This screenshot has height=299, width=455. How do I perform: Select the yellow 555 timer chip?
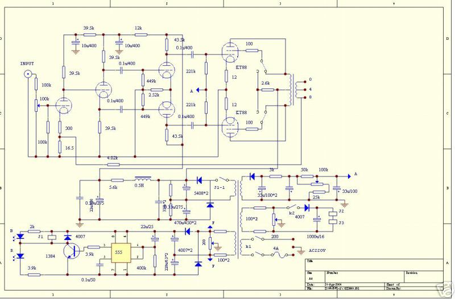pos(121,252)
